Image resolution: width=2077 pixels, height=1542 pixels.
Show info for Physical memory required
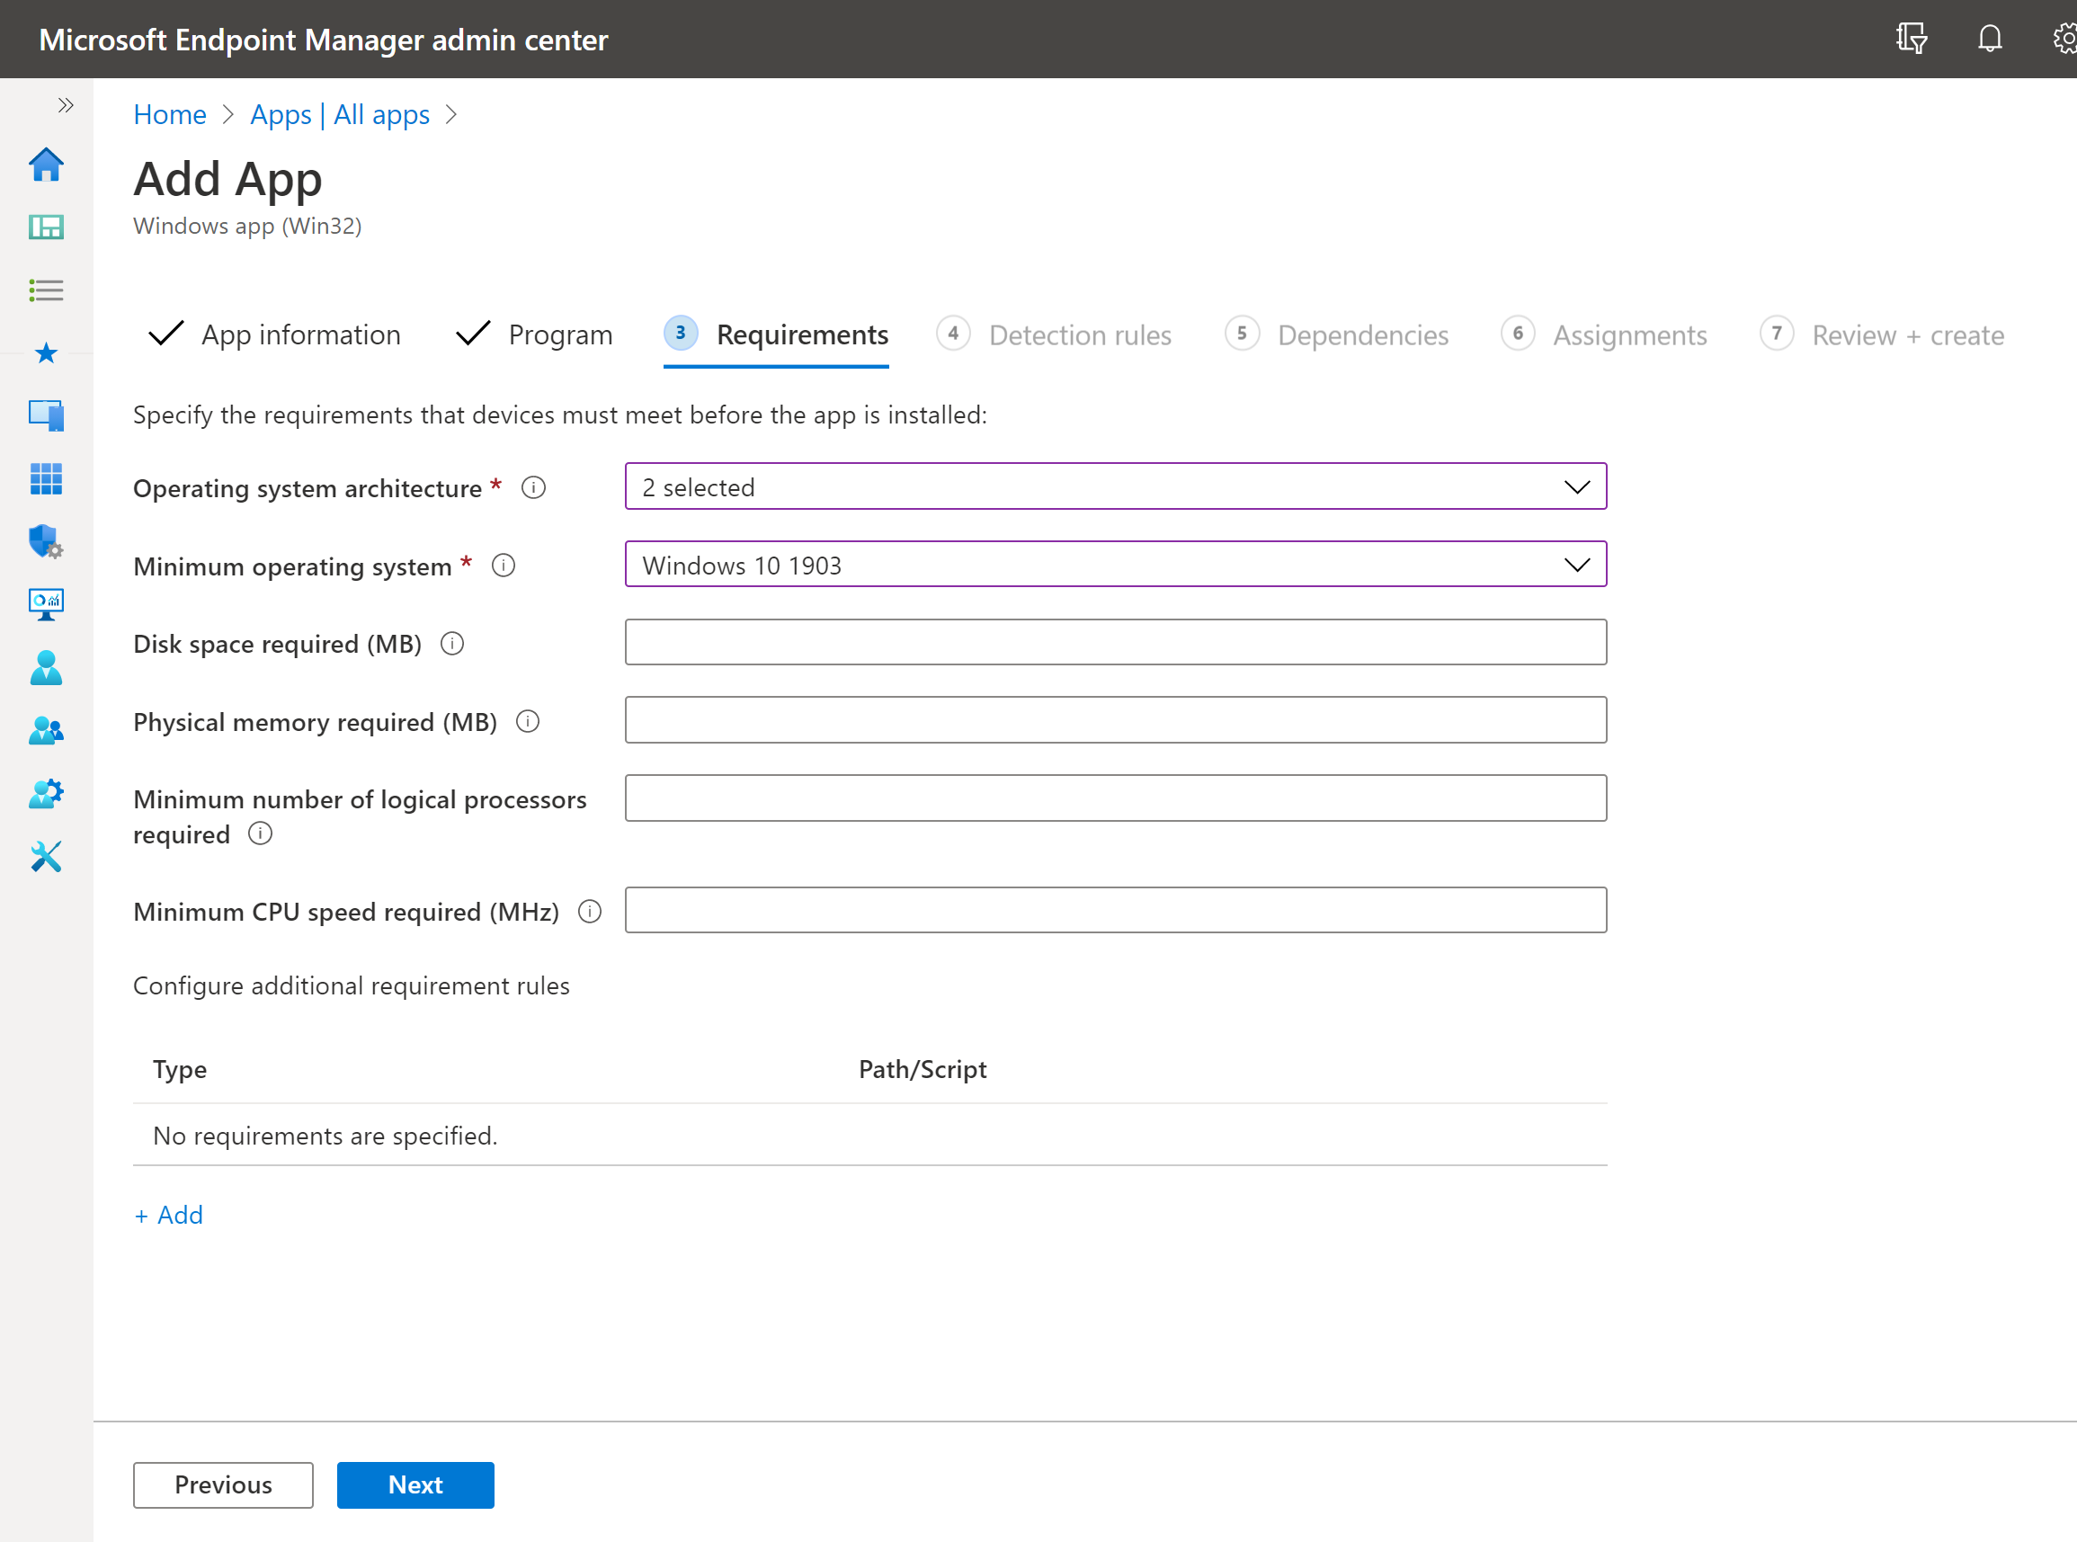coord(528,721)
